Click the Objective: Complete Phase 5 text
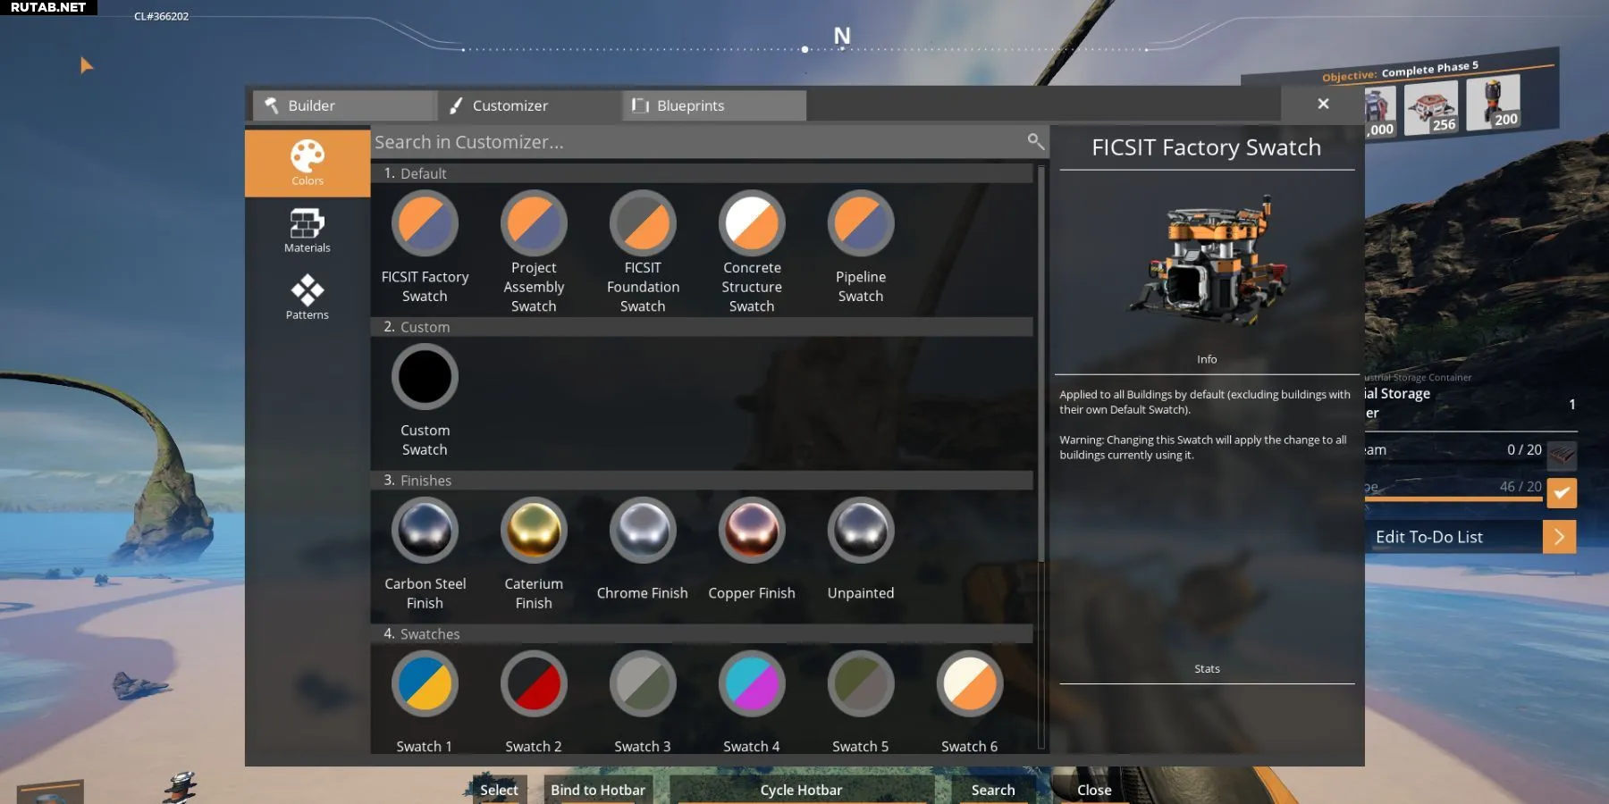The image size is (1609, 804). (1400, 71)
